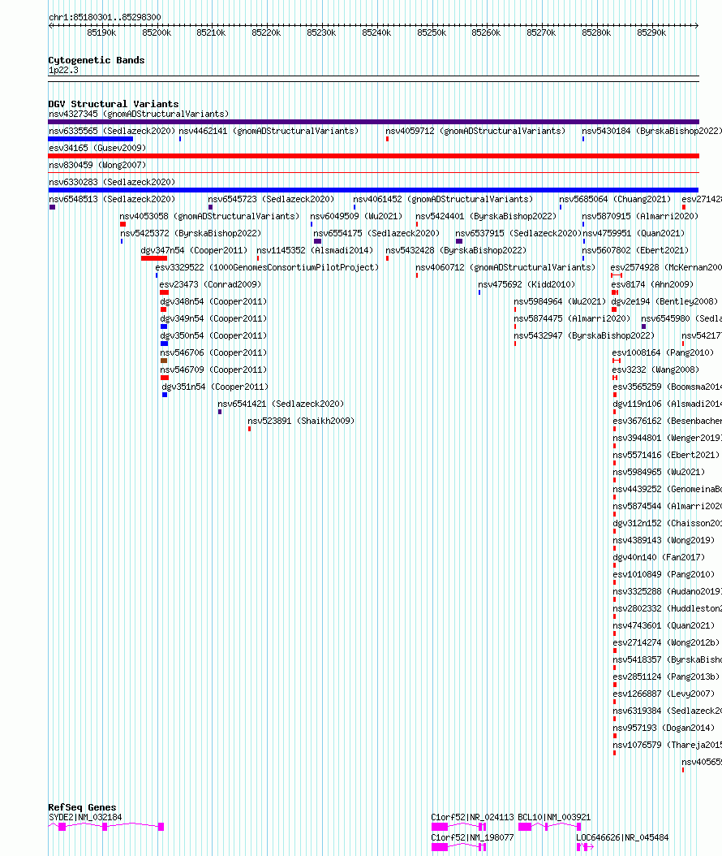Open nsv5430184 (ByrskaBishop2022) label
722x856 pixels.
pyautogui.click(x=651, y=131)
